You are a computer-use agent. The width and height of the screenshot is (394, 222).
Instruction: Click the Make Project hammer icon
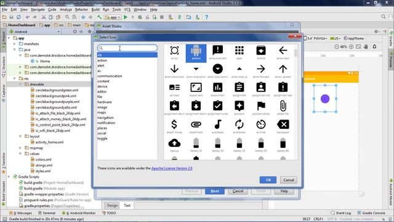pyautogui.click(x=100, y=17)
